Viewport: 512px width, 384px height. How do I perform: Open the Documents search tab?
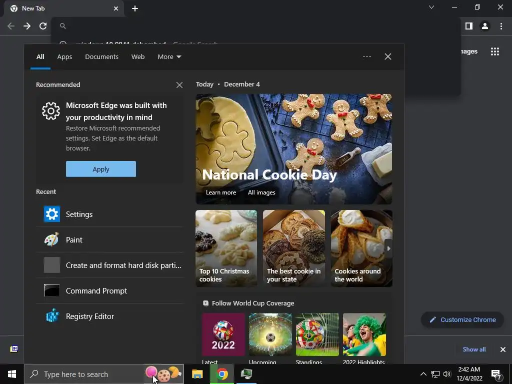pyautogui.click(x=101, y=57)
